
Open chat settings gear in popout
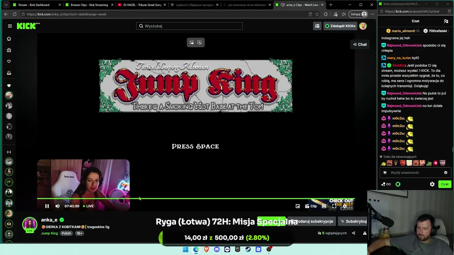pos(432,184)
